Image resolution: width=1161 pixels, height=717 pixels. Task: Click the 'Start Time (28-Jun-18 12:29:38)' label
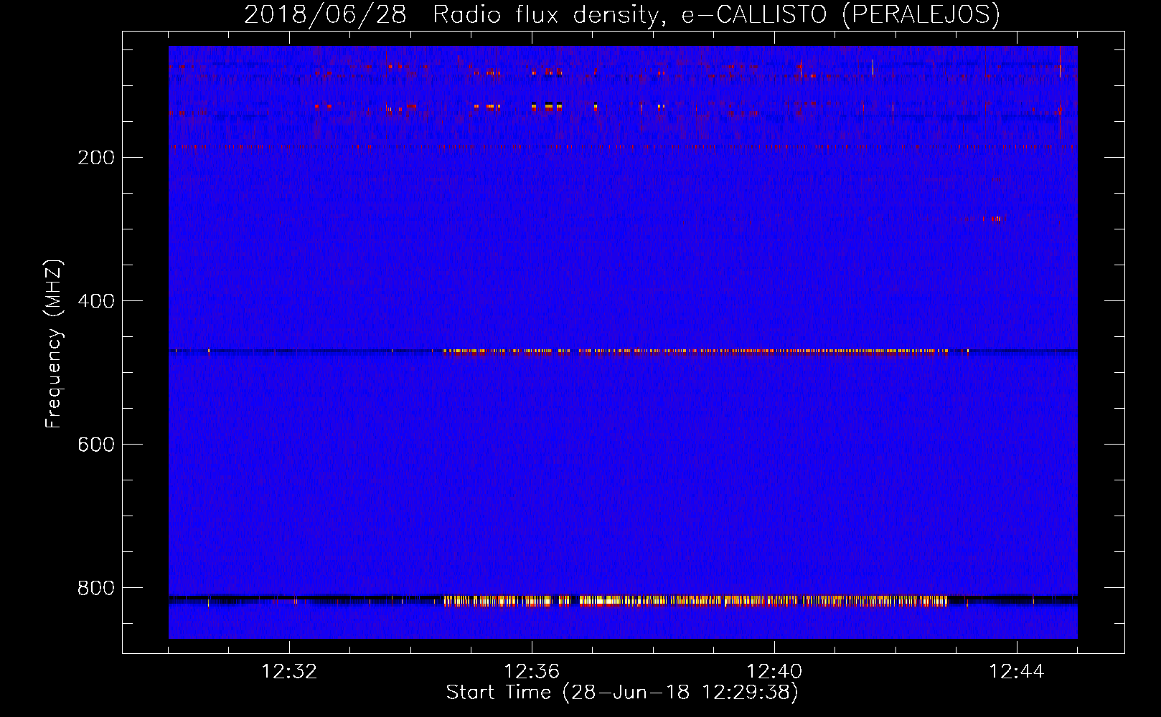click(622, 693)
